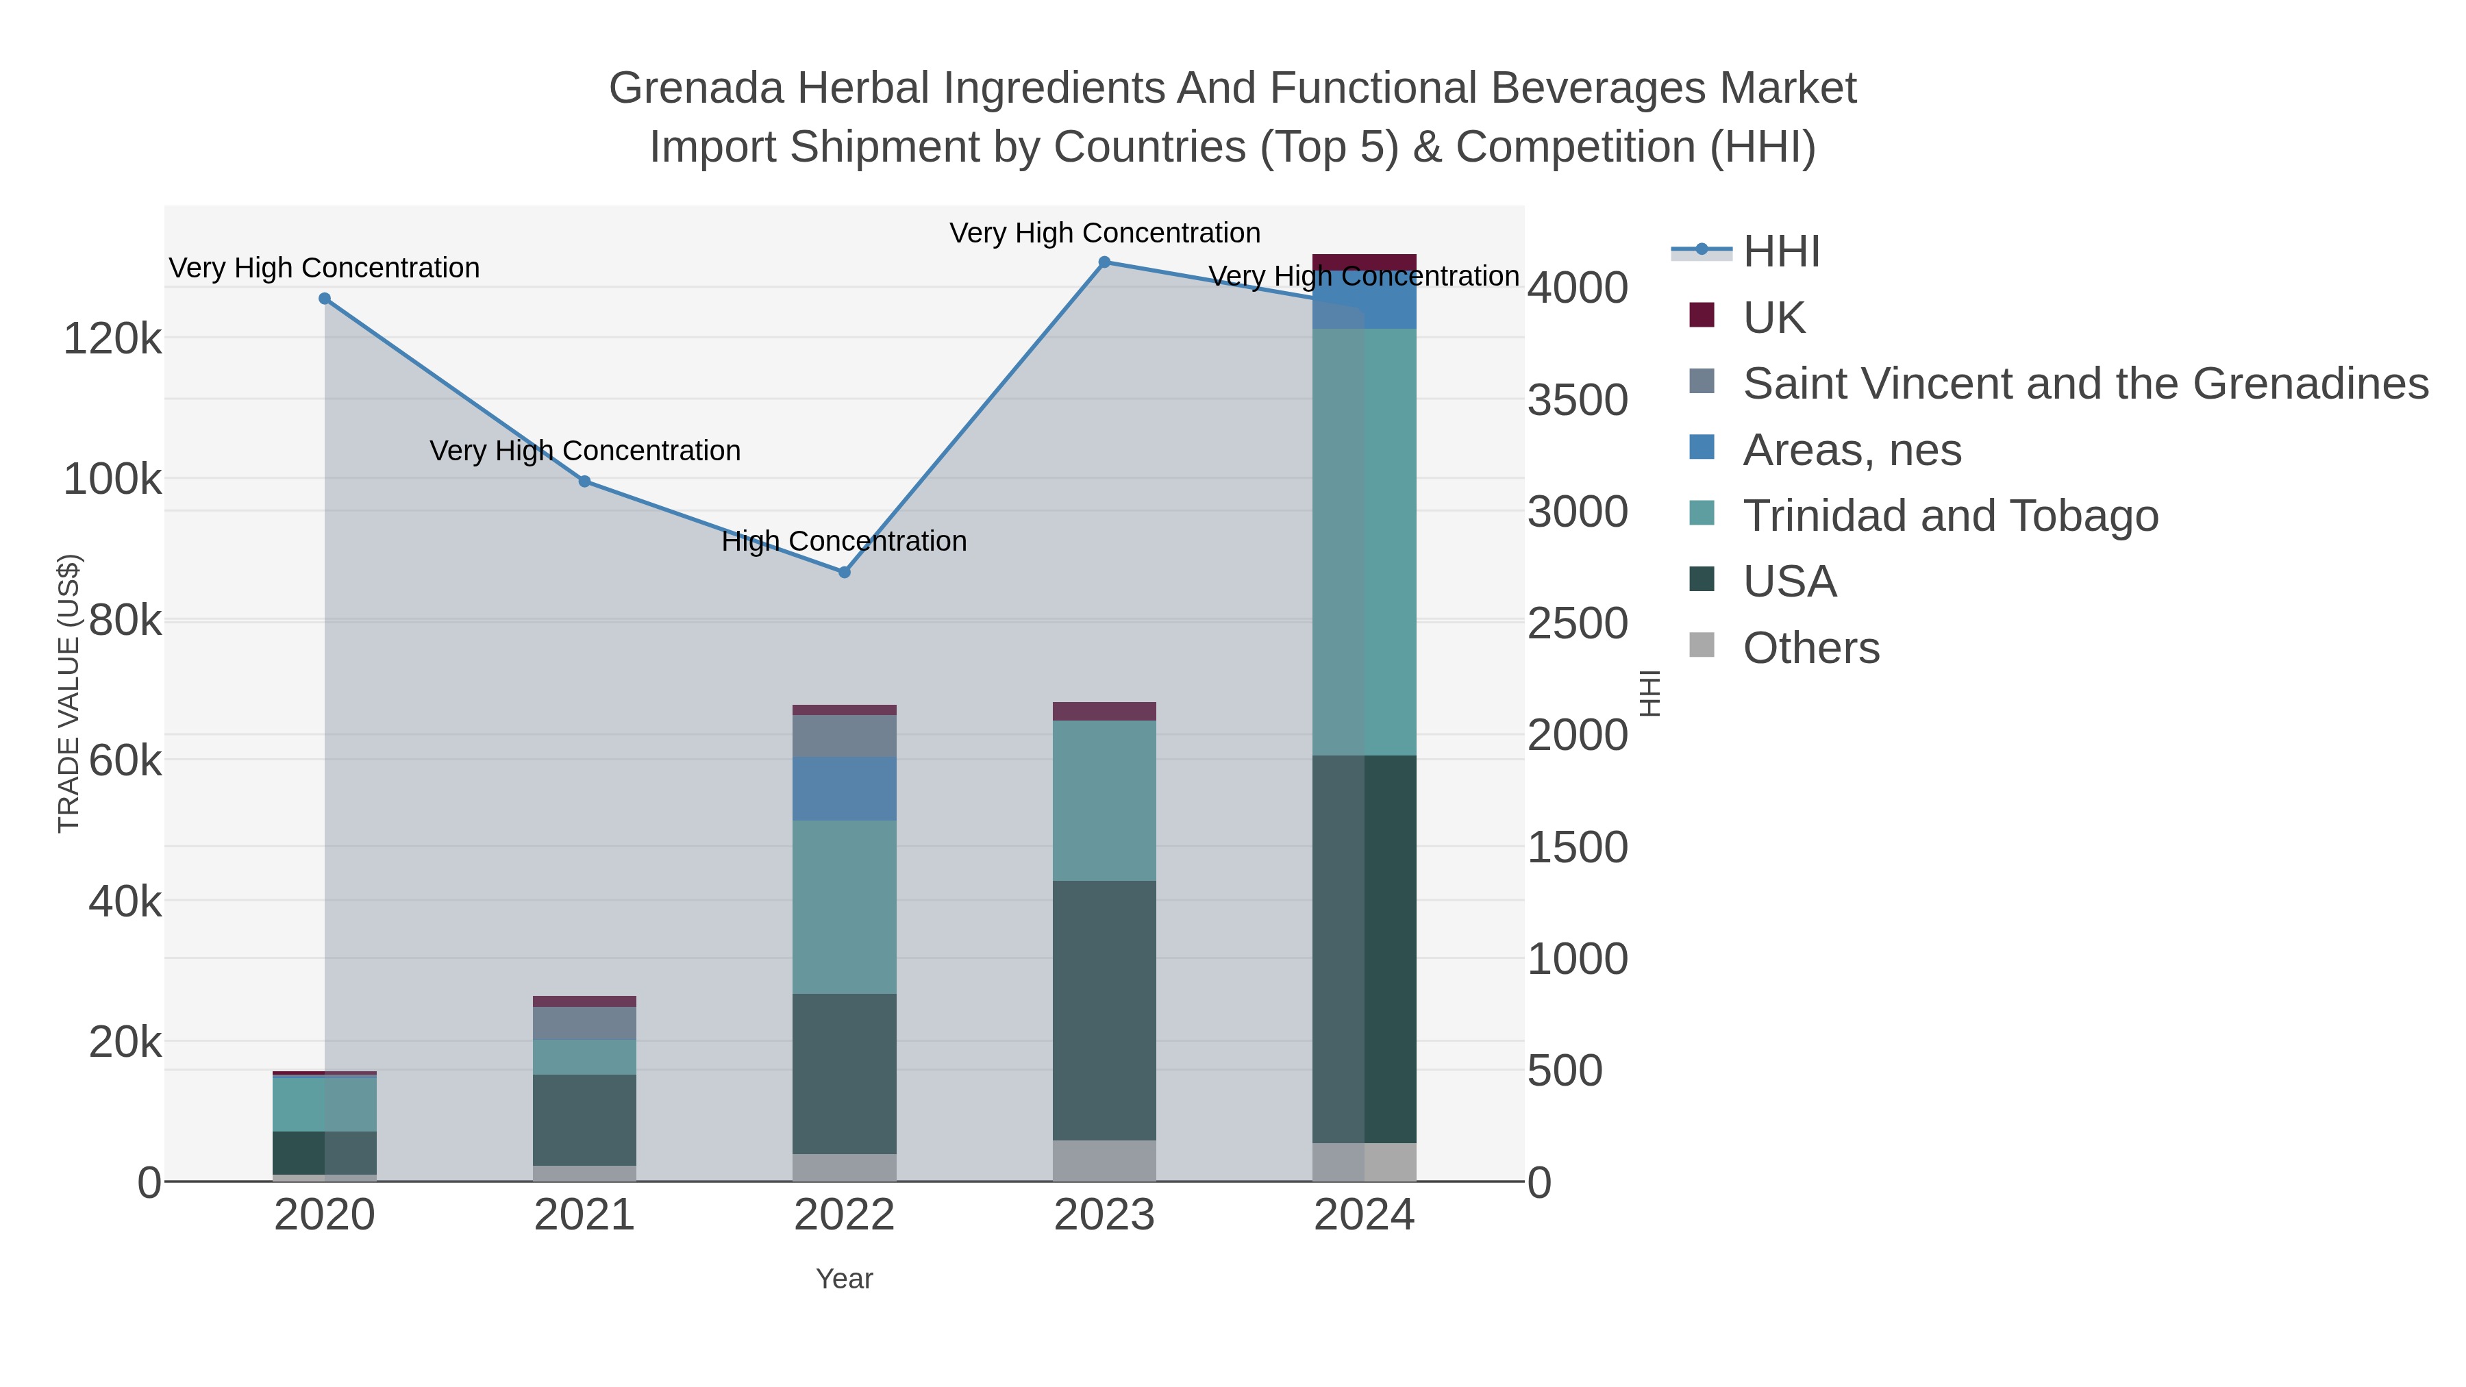This screenshot has height=1387, width=2466.
Task: Click the 2023 Others bar segment
Action: pos(1104,1161)
